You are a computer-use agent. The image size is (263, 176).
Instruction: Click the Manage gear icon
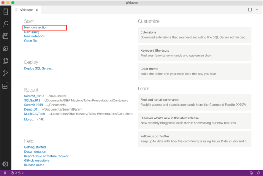click(x=5, y=164)
